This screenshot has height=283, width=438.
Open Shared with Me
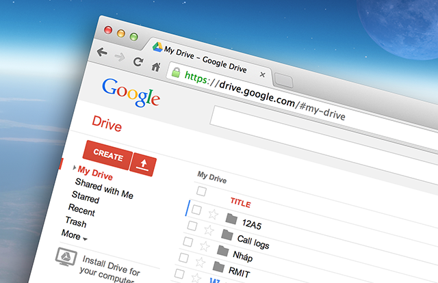(104, 189)
